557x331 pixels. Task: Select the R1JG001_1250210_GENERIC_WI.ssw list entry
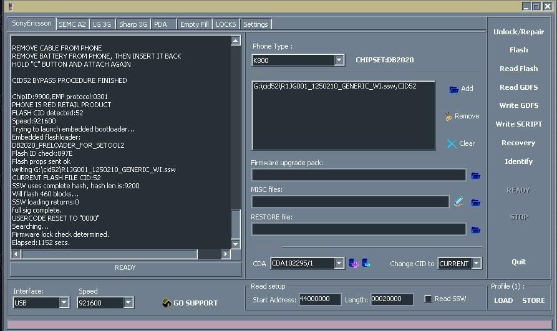[334, 86]
